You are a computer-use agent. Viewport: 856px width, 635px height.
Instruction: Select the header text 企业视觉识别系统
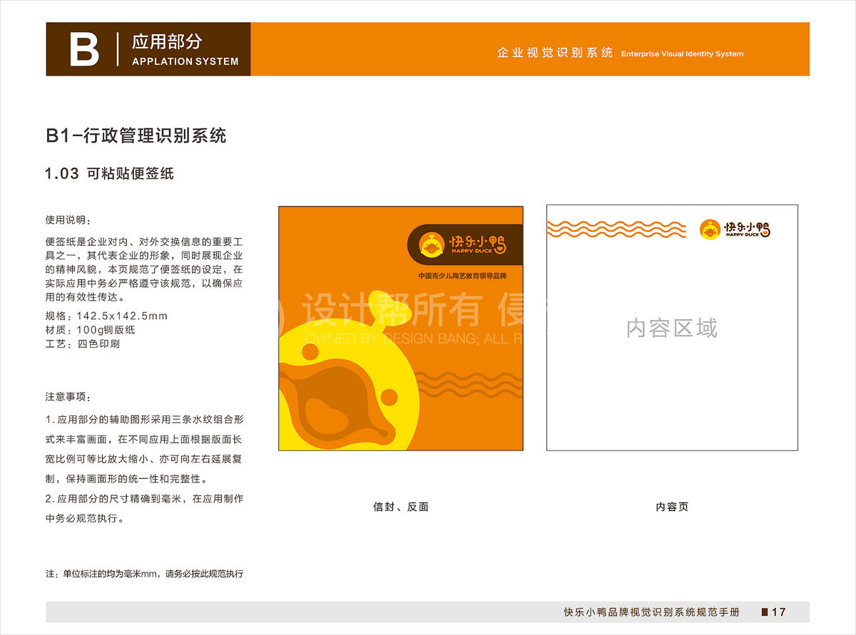(x=555, y=53)
